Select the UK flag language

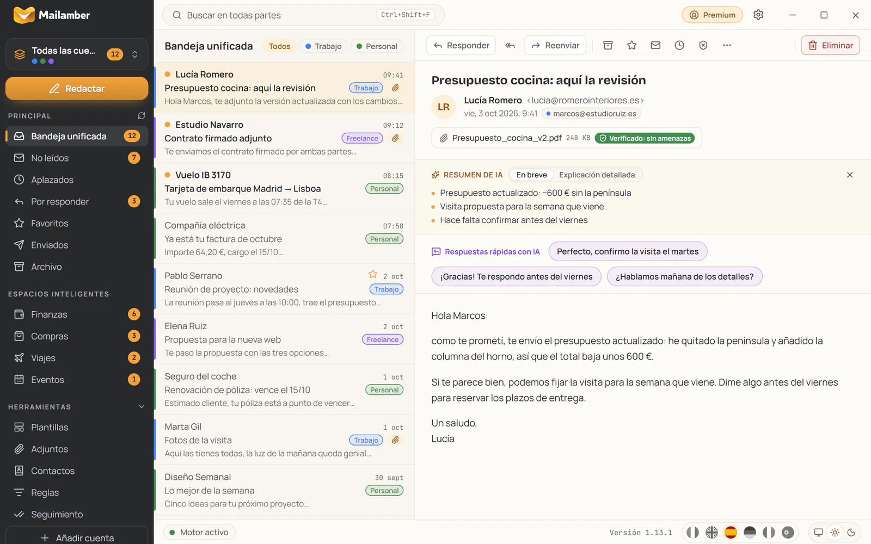(711, 533)
